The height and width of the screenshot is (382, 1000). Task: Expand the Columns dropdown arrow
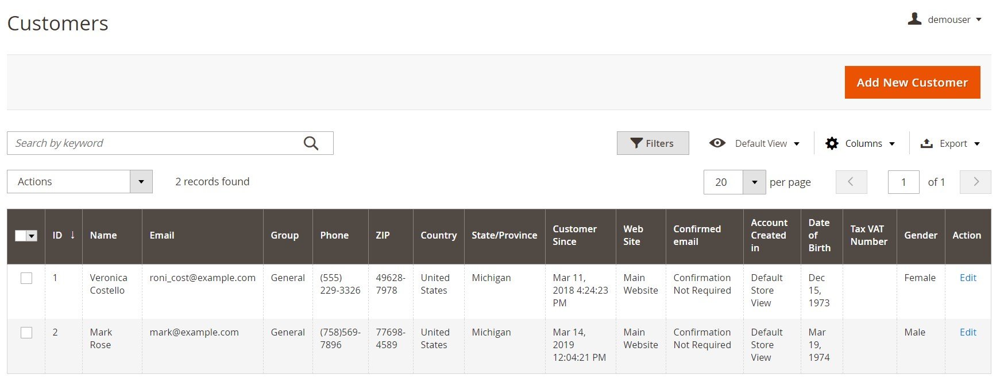pos(892,144)
